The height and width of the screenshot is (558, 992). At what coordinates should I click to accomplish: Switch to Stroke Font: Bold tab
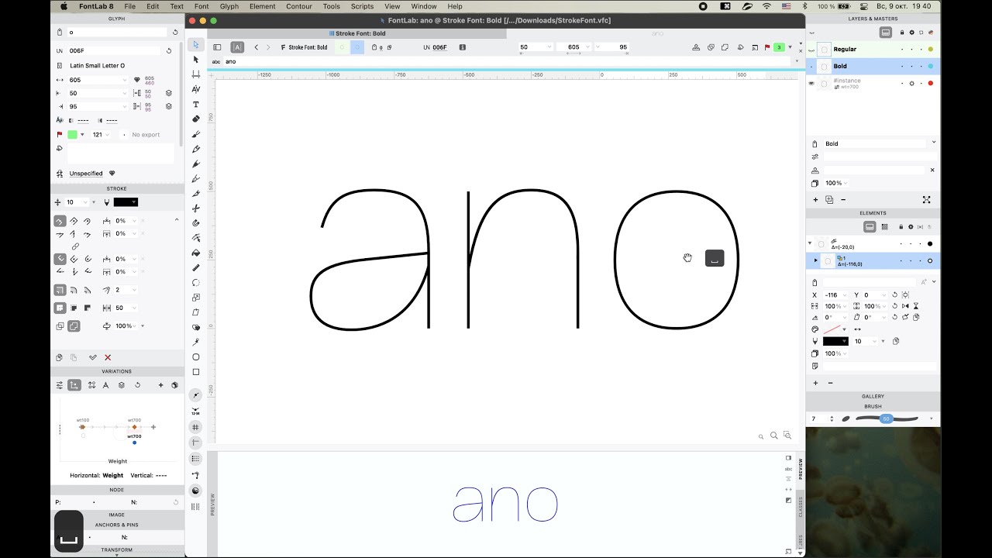pos(357,33)
